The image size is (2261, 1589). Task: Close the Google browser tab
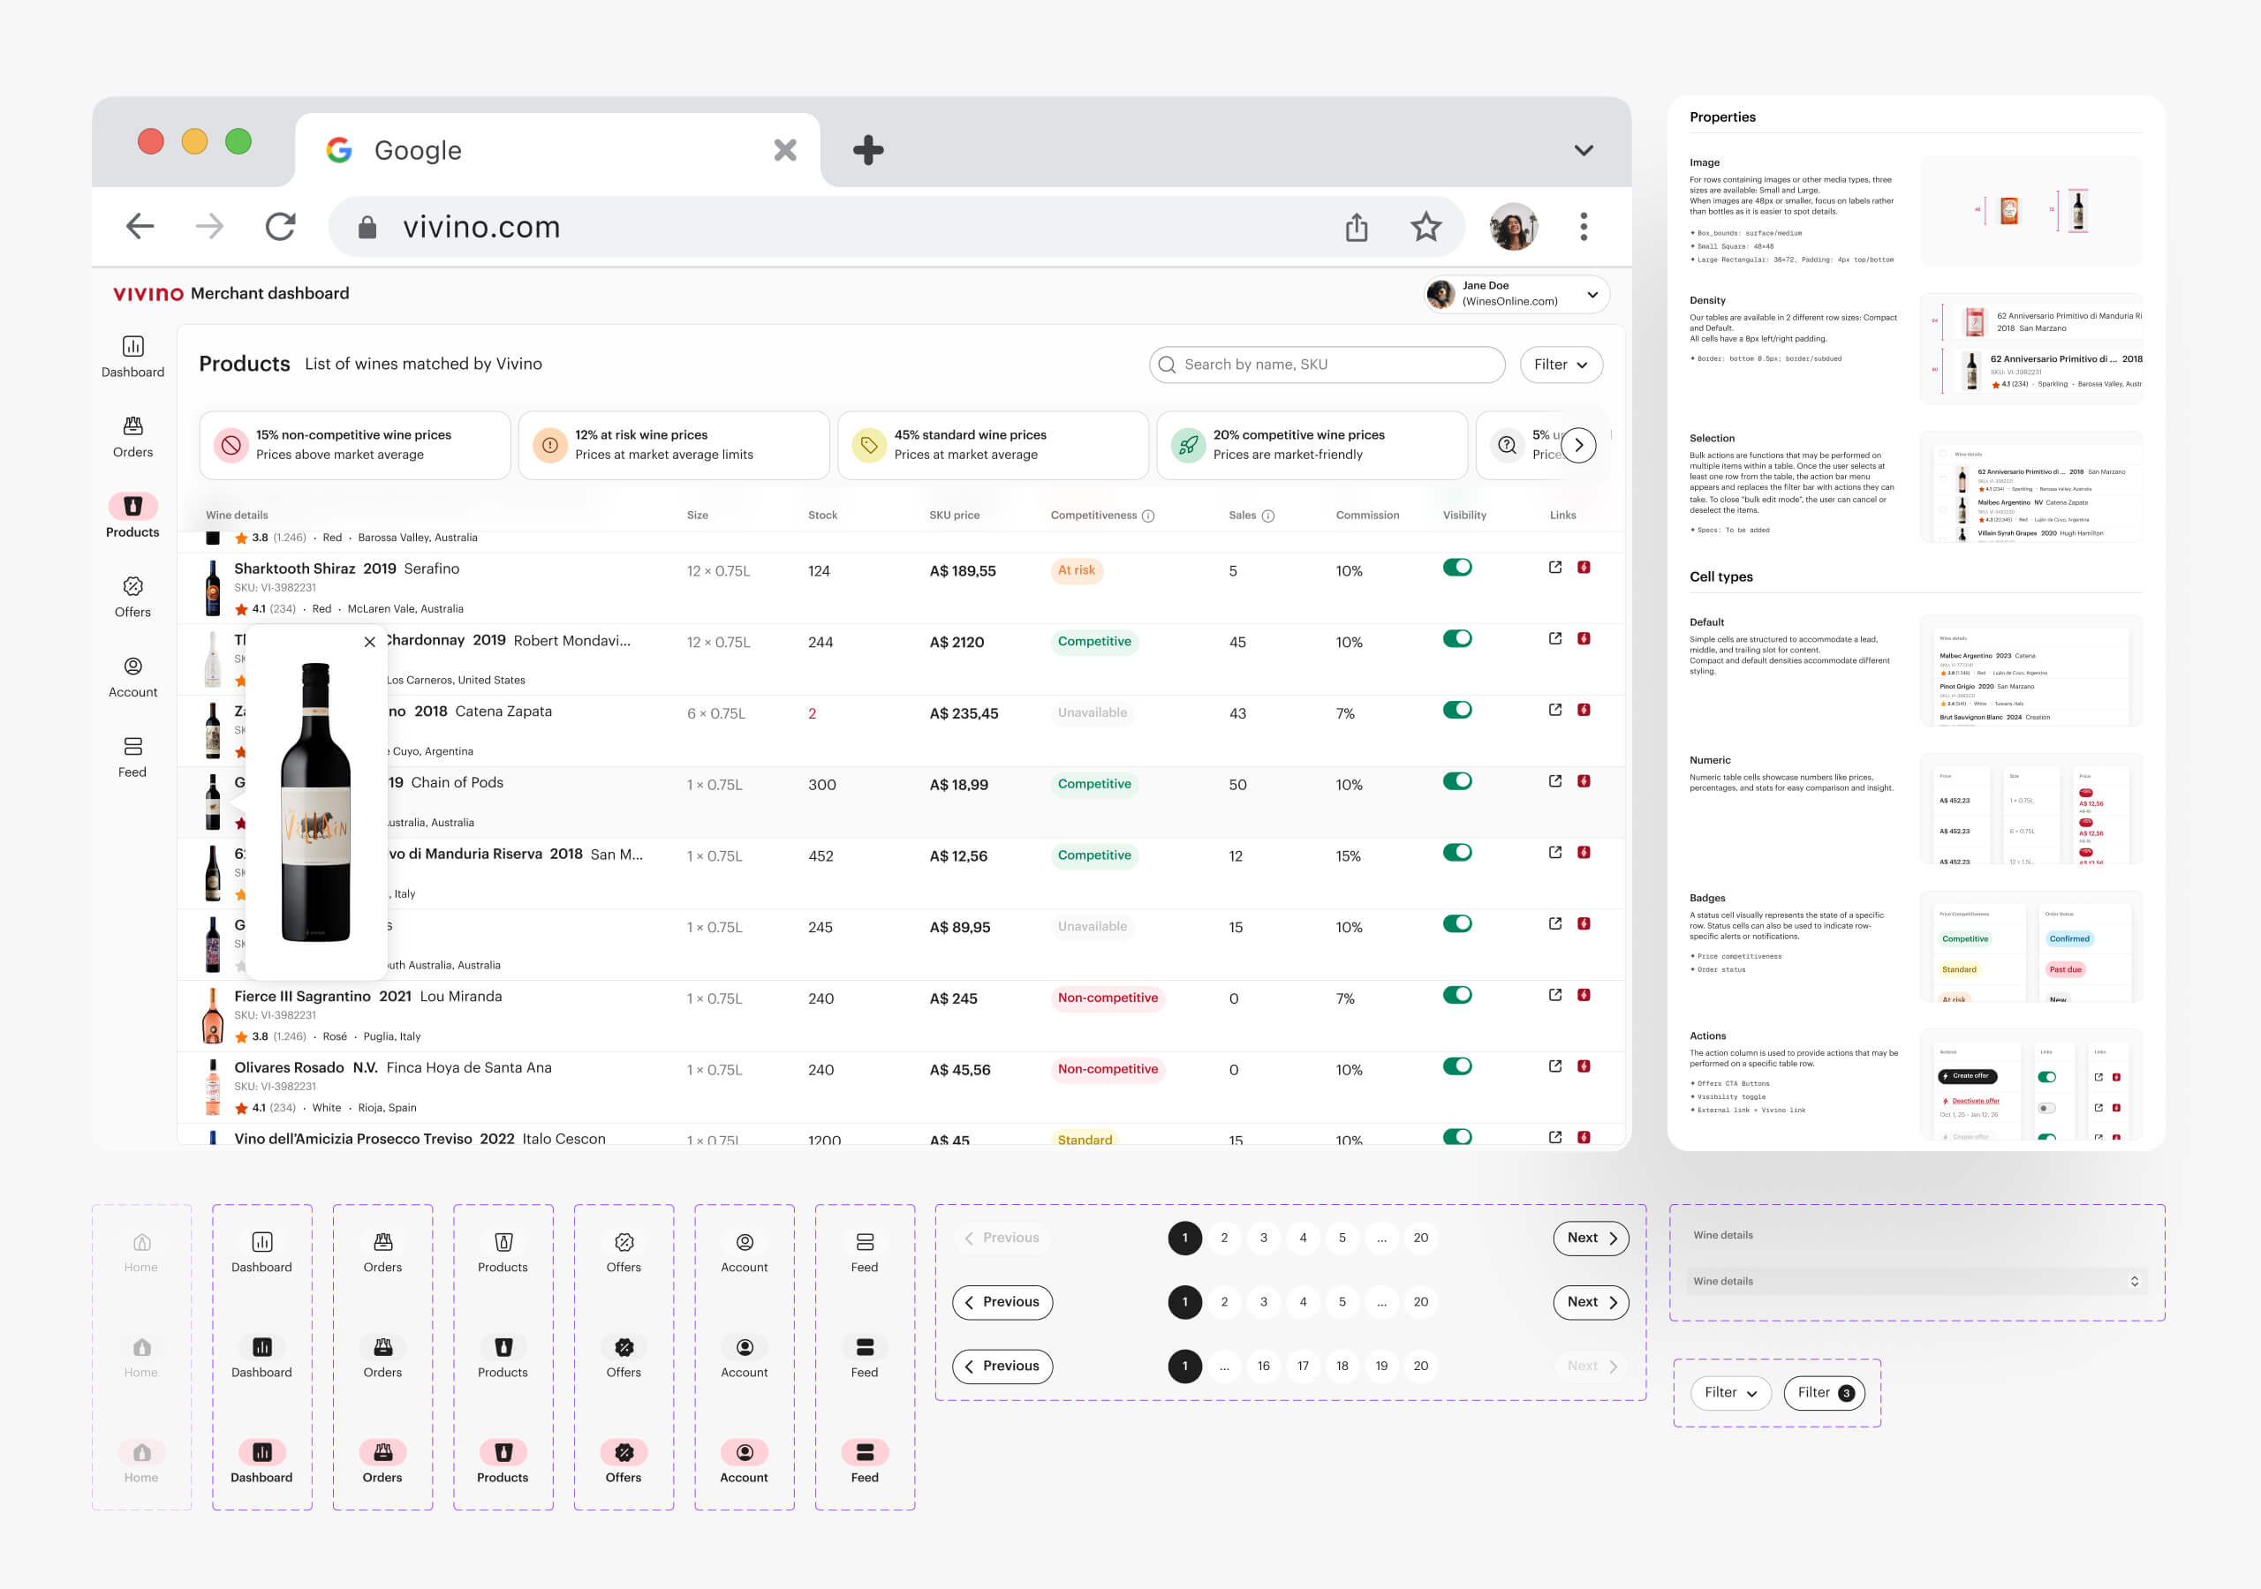coord(785,150)
